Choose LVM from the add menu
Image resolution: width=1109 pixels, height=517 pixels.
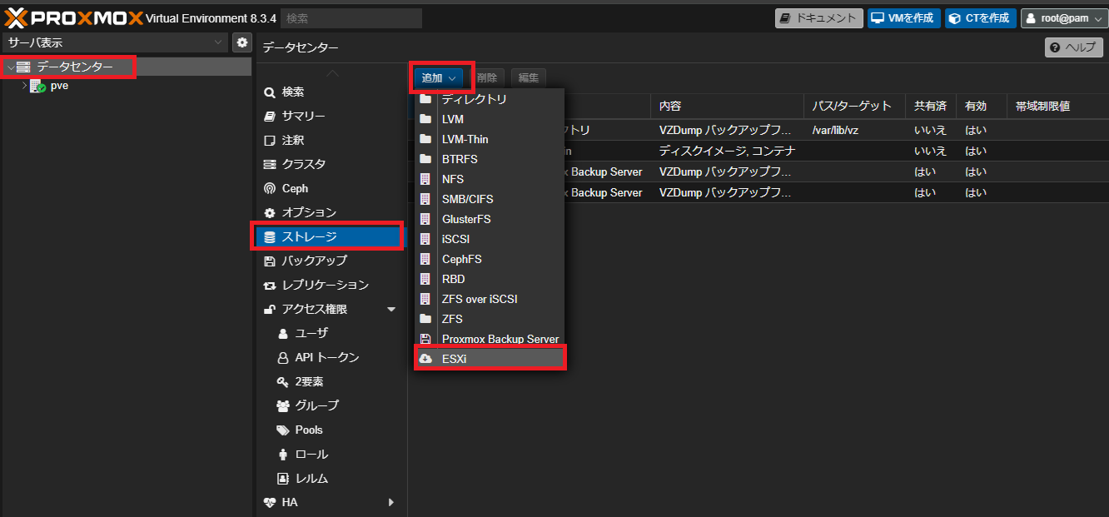[490, 119]
